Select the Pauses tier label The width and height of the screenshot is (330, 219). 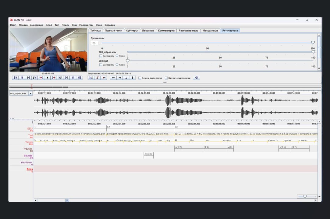tap(28, 149)
